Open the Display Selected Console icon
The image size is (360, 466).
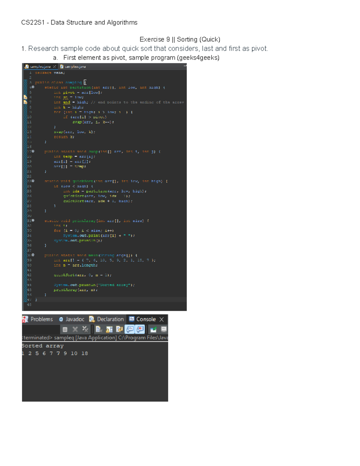click(163, 329)
